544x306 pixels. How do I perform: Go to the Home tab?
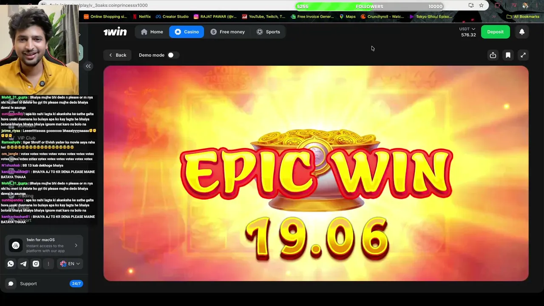coord(152,32)
